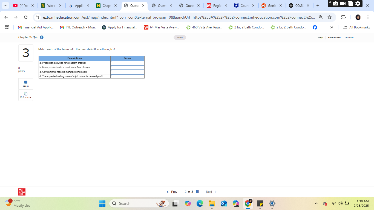Close the active Quest tab
Screen dimensions: 374x210
pyautogui.click(x=143, y=5)
